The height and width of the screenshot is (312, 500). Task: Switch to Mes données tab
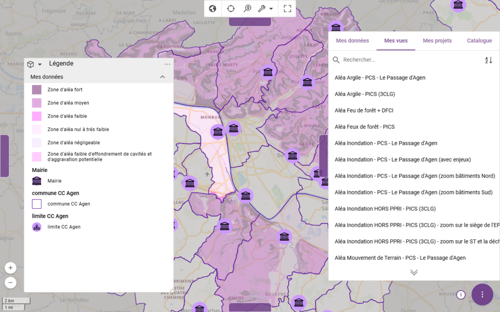click(353, 41)
